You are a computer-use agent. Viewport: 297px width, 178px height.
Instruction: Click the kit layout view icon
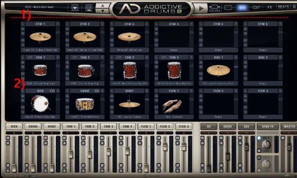coord(215,8)
